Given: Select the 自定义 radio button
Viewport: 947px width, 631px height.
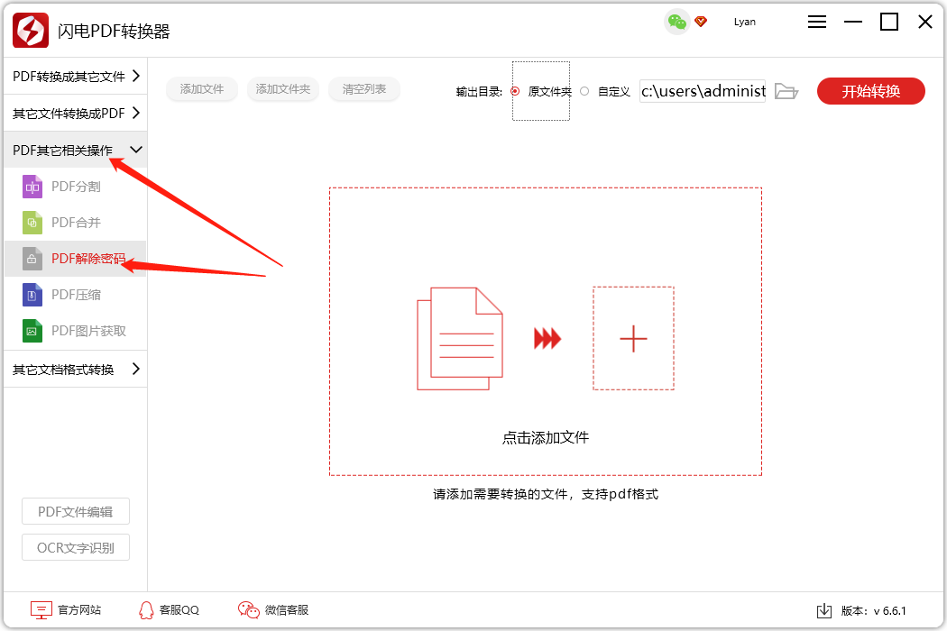Looking at the screenshot, I should coord(584,91).
